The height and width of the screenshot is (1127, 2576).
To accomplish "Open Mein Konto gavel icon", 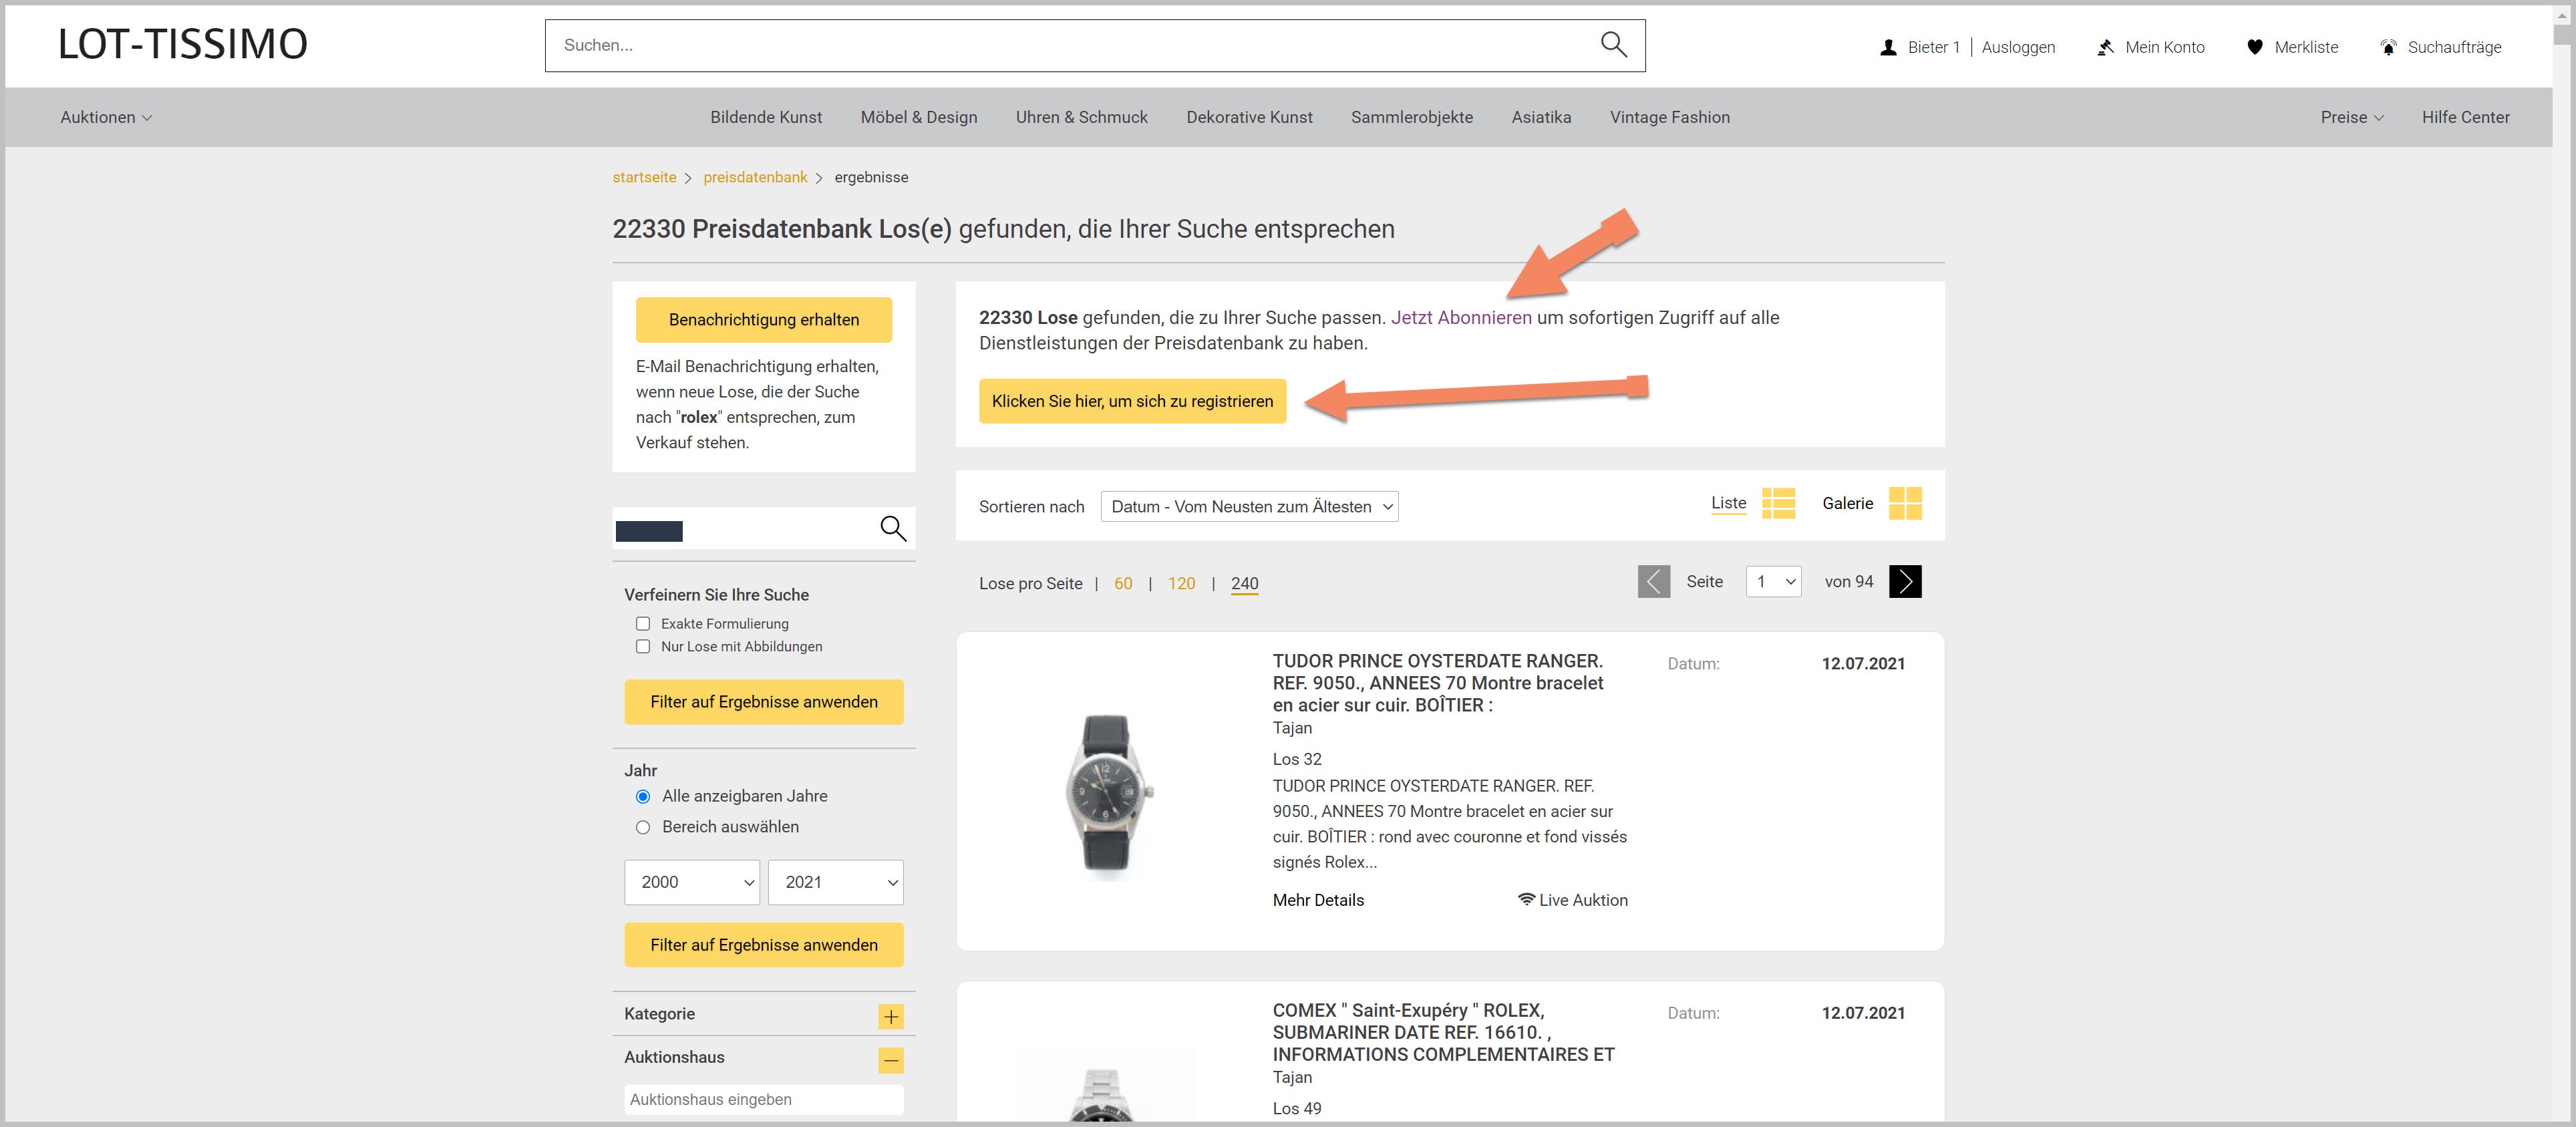I will 2105,47.
